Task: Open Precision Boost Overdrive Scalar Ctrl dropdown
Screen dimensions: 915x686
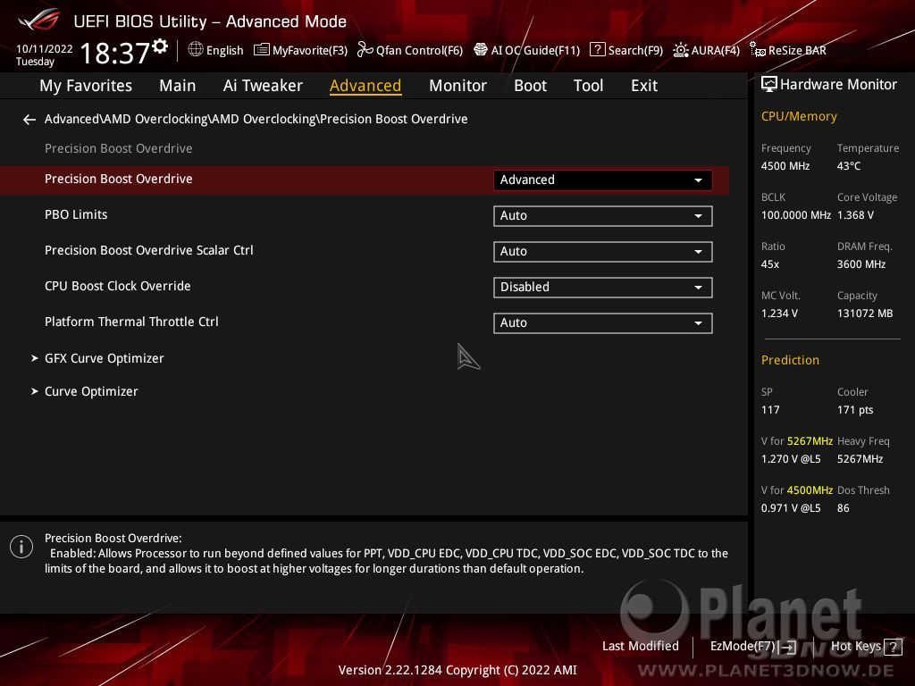Action: 602,251
